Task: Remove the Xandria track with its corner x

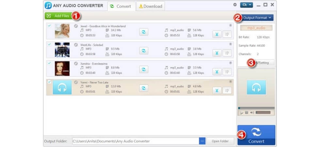Action: (231, 63)
